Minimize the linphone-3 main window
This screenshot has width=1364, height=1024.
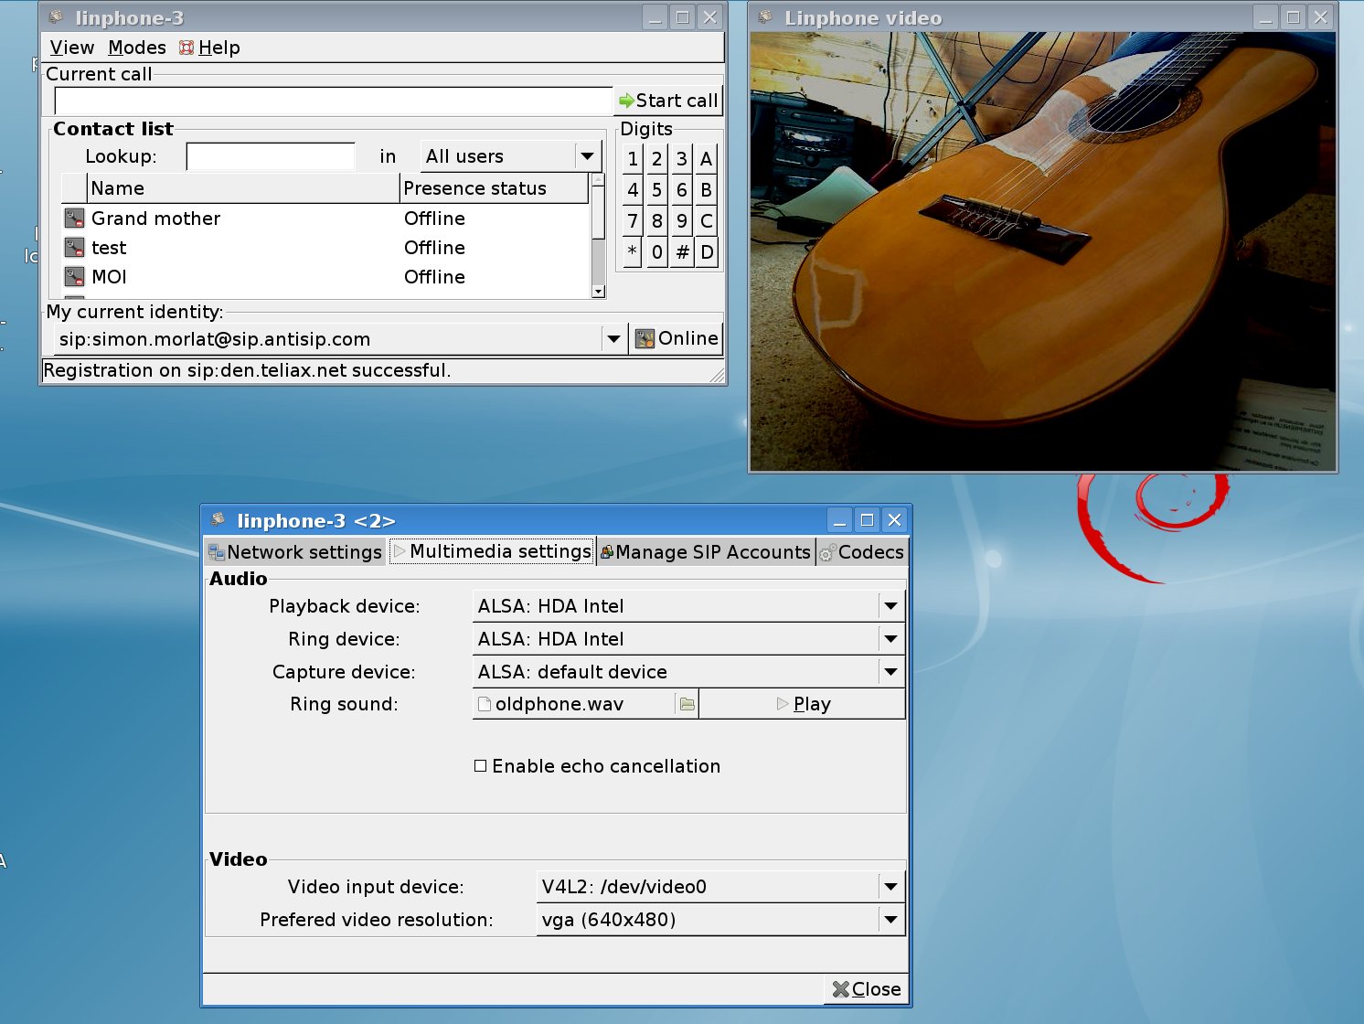click(655, 16)
